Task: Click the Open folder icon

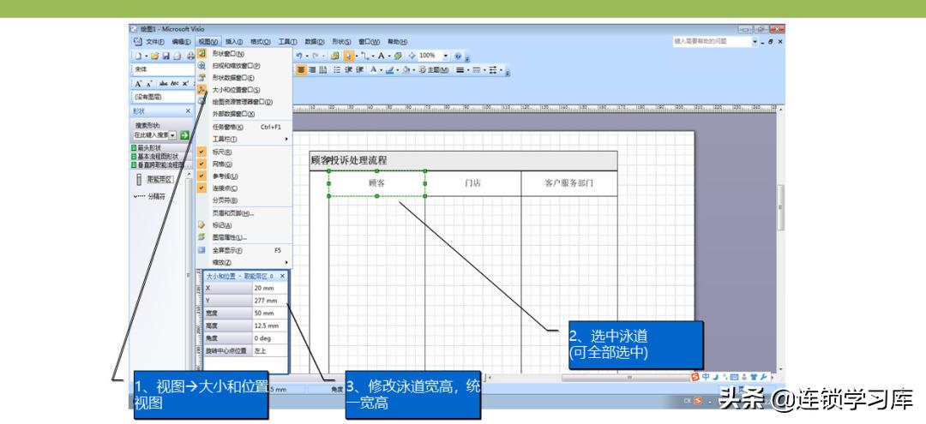Action: click(x=154, y=56)
